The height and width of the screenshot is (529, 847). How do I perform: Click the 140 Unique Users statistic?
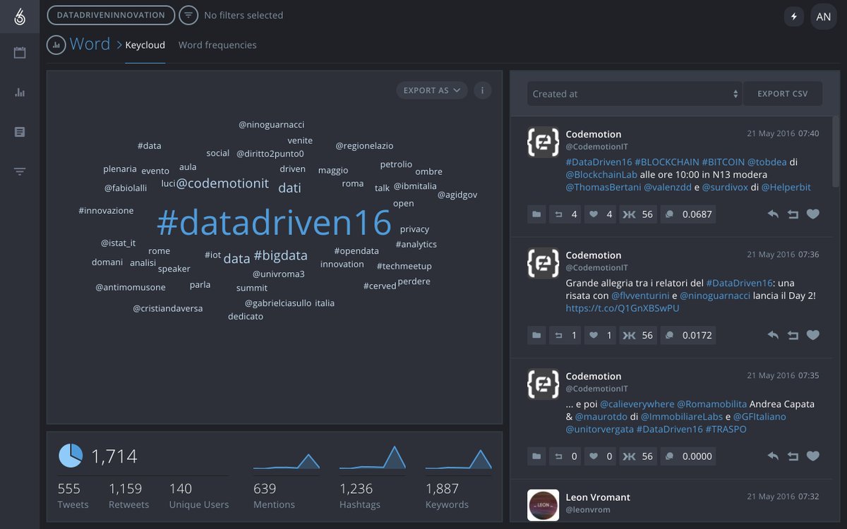(199, 495)
